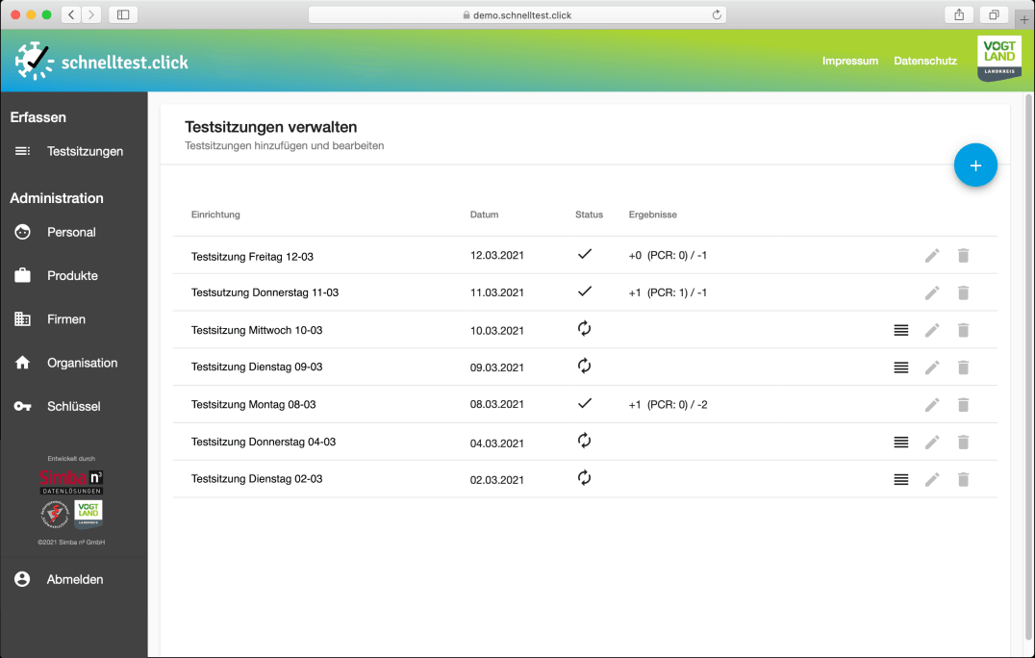Open Firmen using the building icon
Screen dimensions: 1035x658
click(x=21, y=318)
